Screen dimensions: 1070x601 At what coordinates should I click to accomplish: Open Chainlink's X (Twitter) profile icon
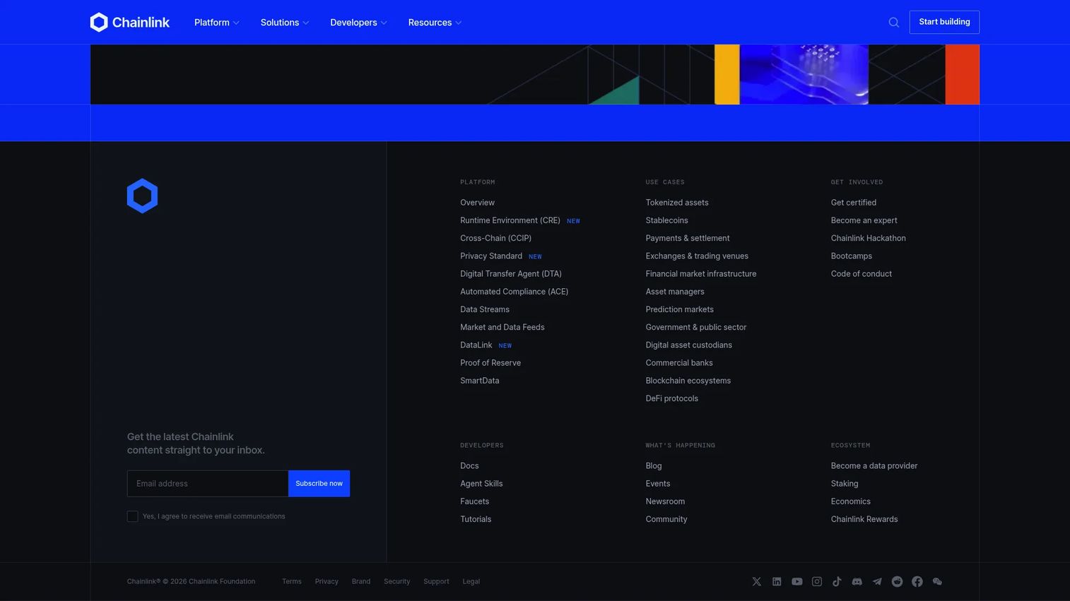[757, 581]
